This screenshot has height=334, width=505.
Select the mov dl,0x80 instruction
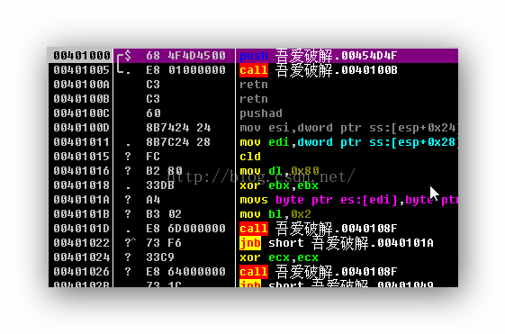[x=279, y=171]
